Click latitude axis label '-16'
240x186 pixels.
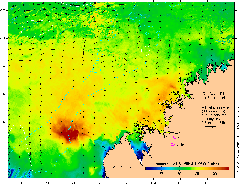[x=3, y=122]
